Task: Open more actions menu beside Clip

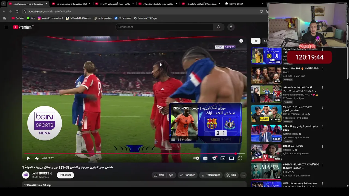Action: (x=243, y=175)
